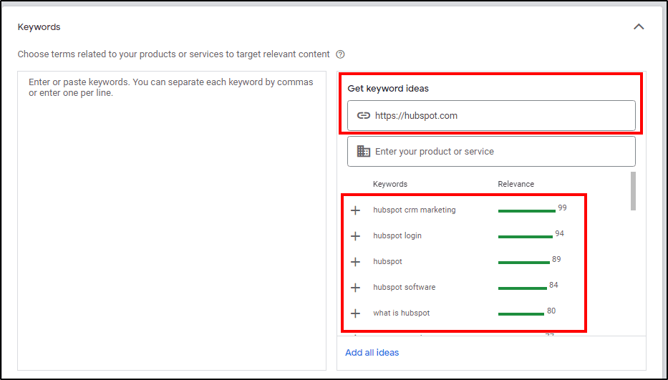Click relevance bar showing 94

coord(526,237)
